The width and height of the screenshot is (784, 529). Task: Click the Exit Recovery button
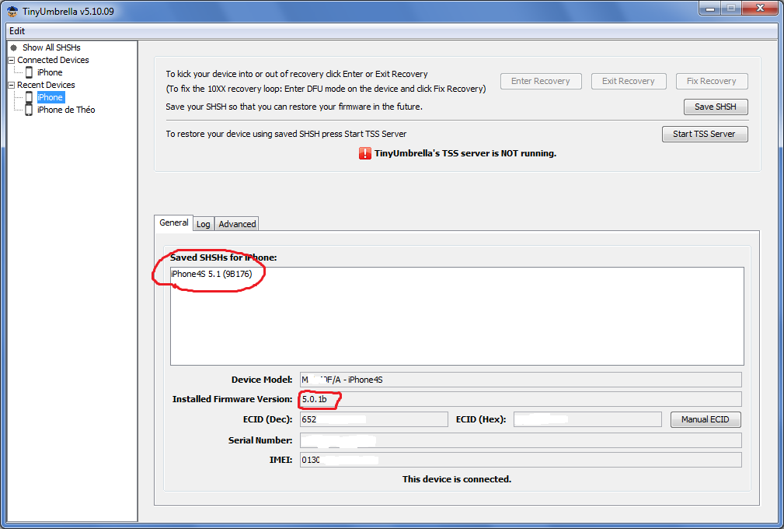(x=629, y=81)
